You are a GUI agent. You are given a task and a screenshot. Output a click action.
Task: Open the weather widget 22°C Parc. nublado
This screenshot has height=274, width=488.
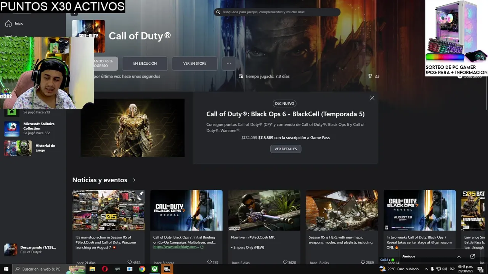(399, 269)
